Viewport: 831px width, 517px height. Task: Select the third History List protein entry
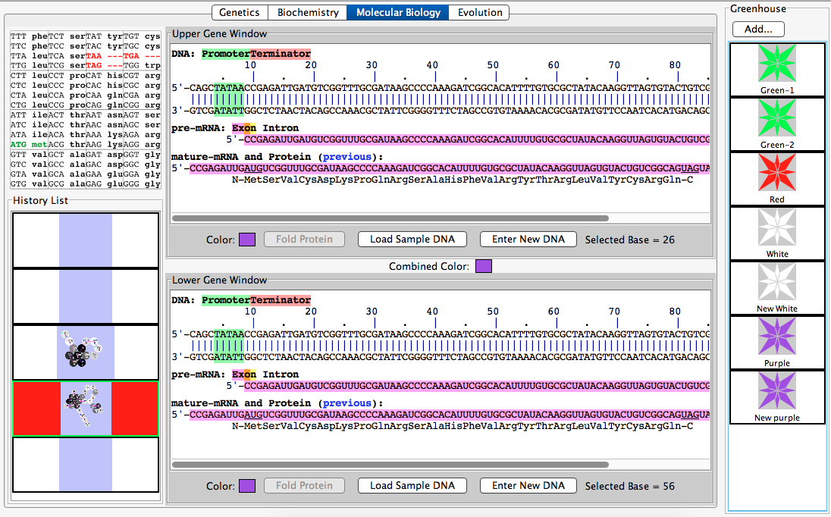[85, 352]
